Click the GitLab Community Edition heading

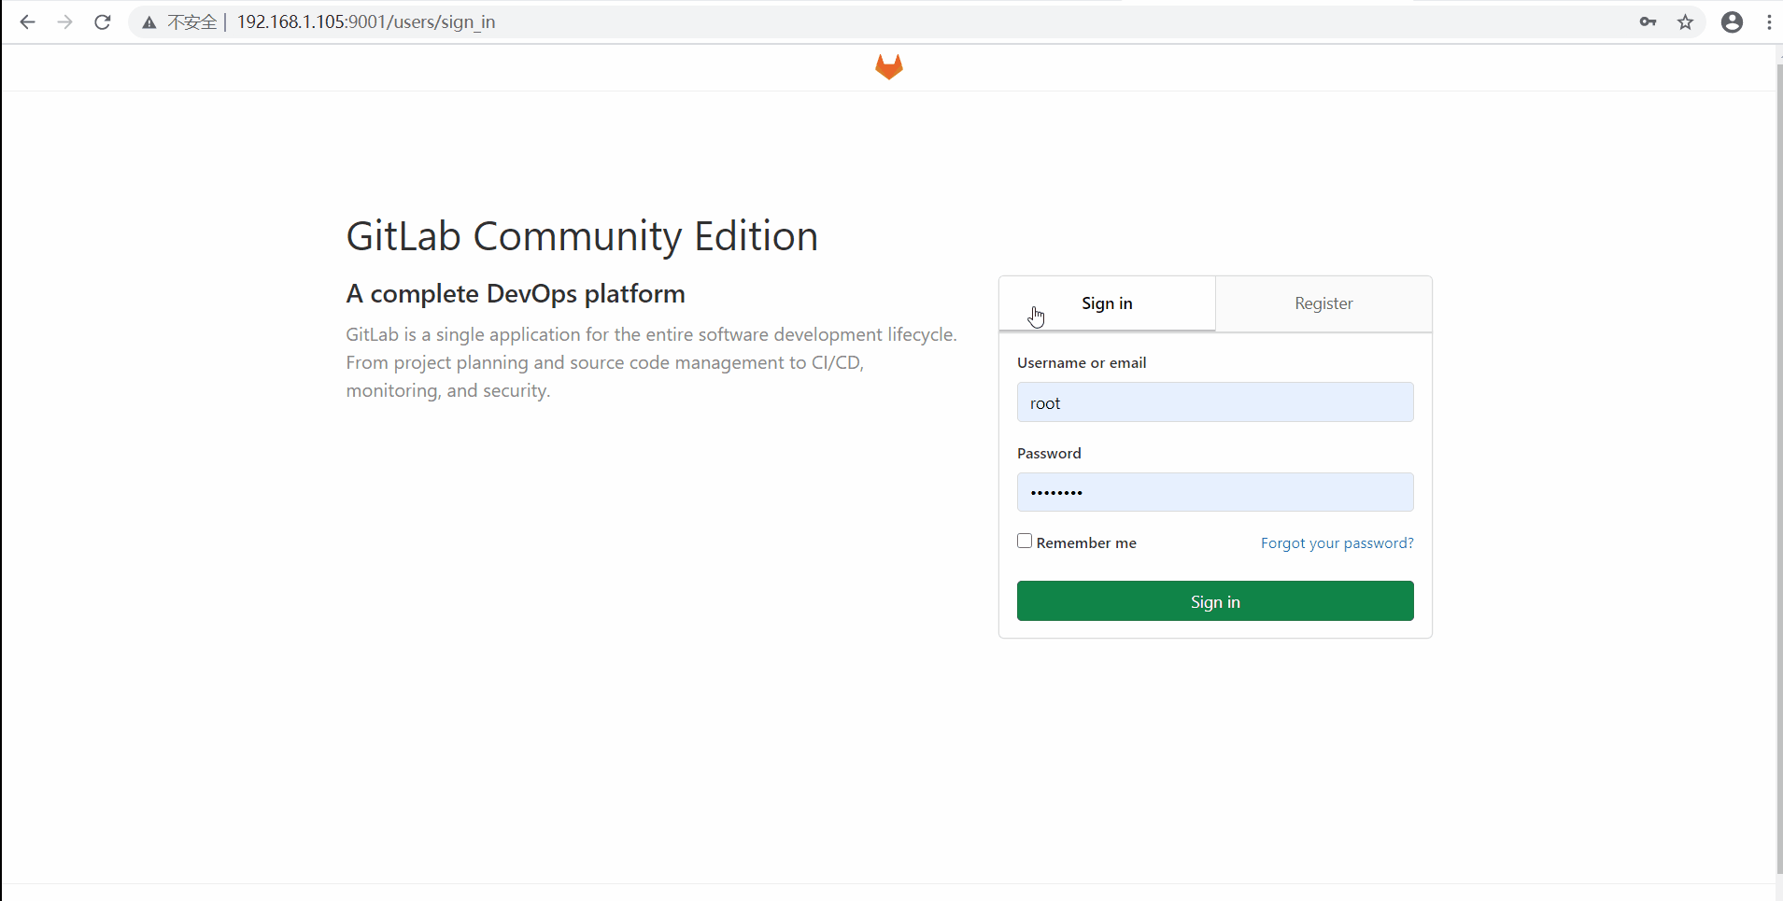point(582,236)
